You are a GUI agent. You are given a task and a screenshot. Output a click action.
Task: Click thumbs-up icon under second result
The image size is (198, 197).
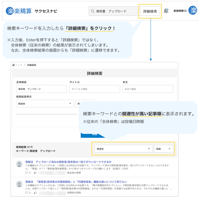(35, 192)
